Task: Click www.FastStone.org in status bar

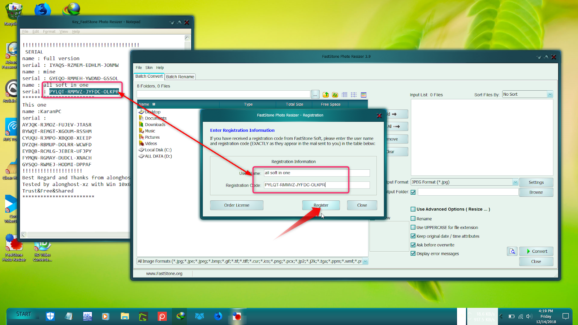Action: 164,274
